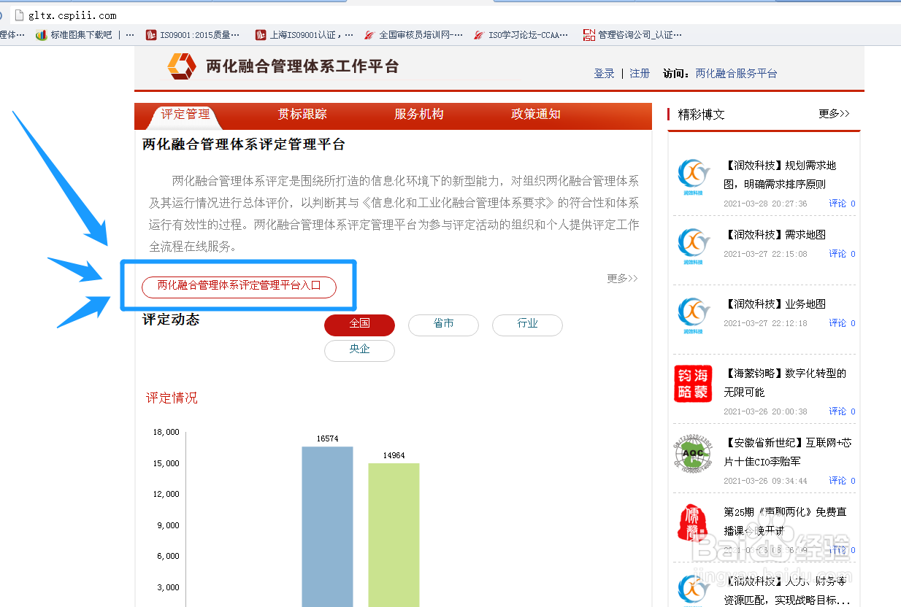Select the 全国 filter button
Screen dimensions: 901x607
coord(359,325)
